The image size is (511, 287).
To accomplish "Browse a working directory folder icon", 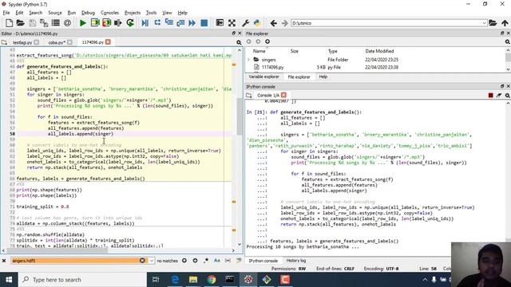I will 493,23.
